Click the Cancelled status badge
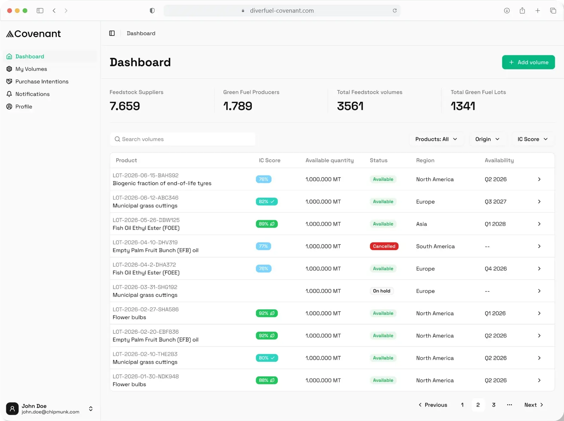 point(384,246)
